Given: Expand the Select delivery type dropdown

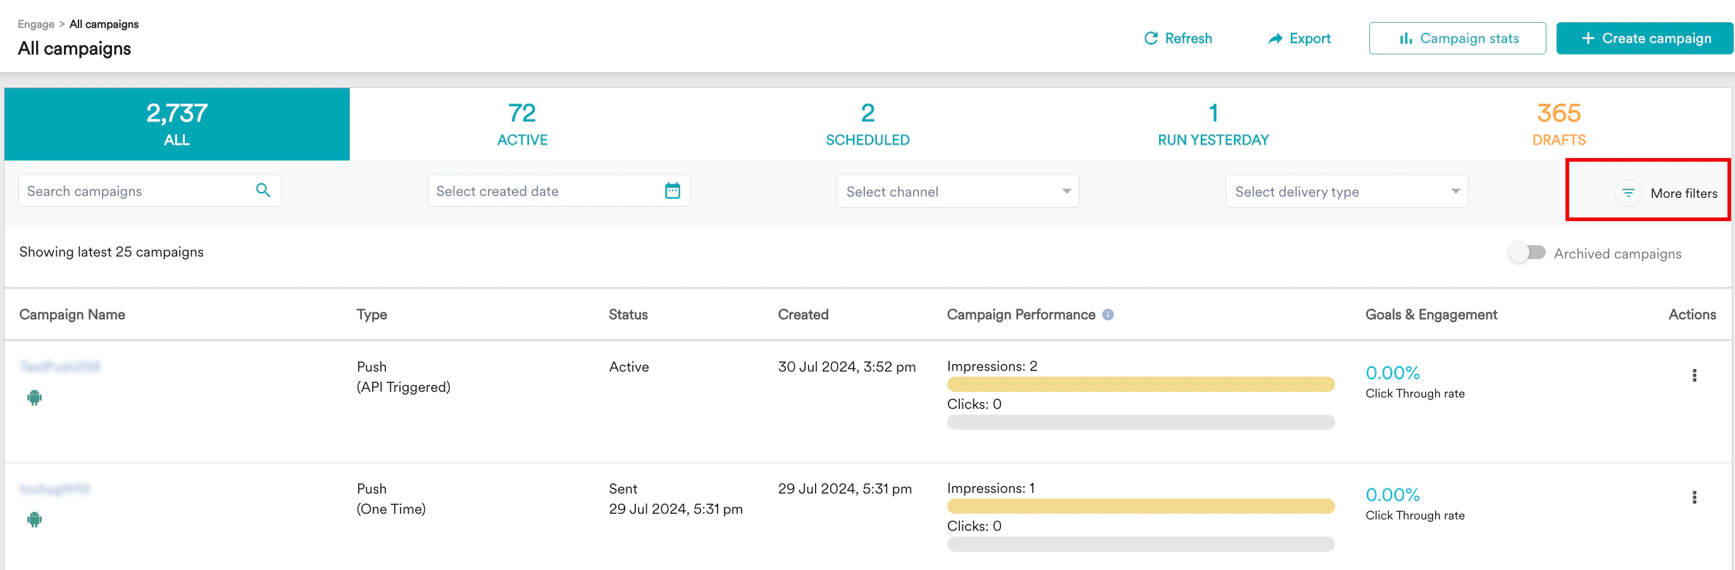Looking at the screenshot, I should tap(1346, 191).
